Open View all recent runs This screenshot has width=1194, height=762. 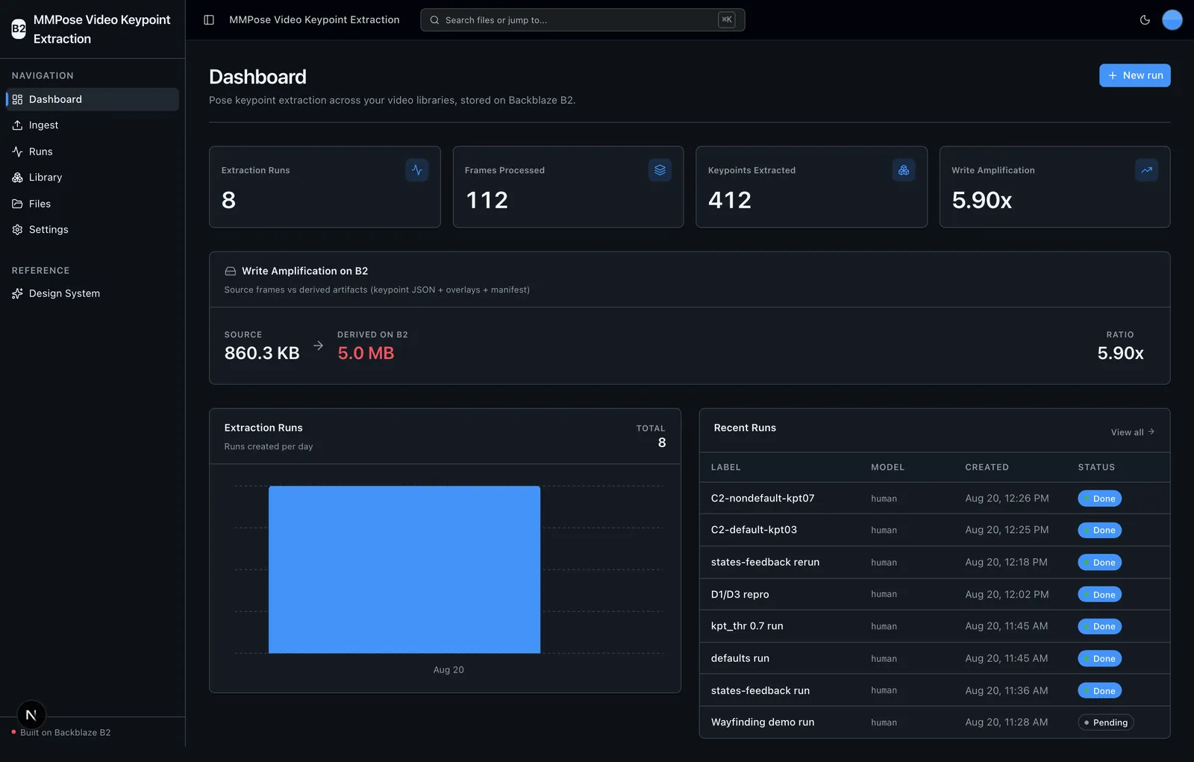coord(1132,432)
